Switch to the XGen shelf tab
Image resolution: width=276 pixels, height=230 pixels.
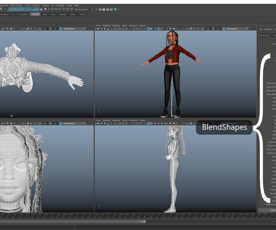click(45, 14)
